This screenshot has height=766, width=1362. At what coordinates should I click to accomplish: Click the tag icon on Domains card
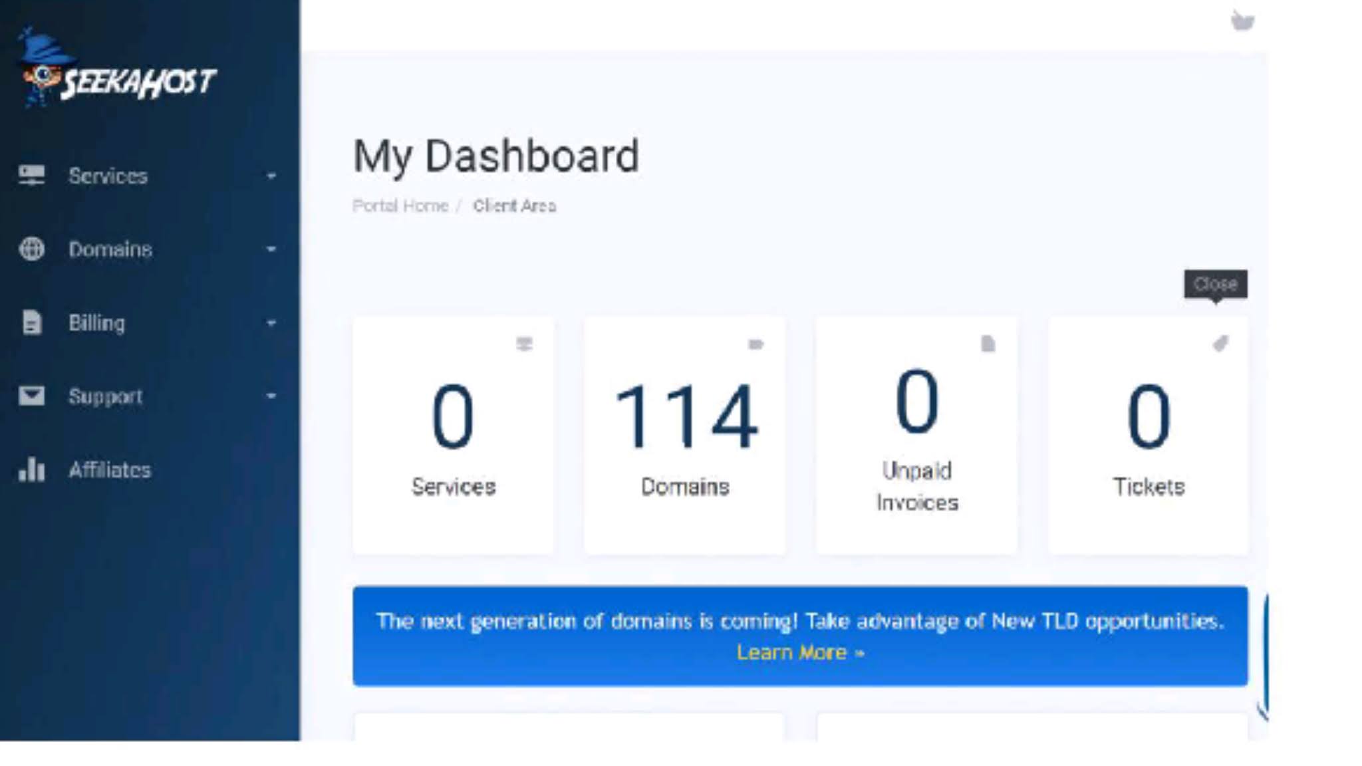755,344
